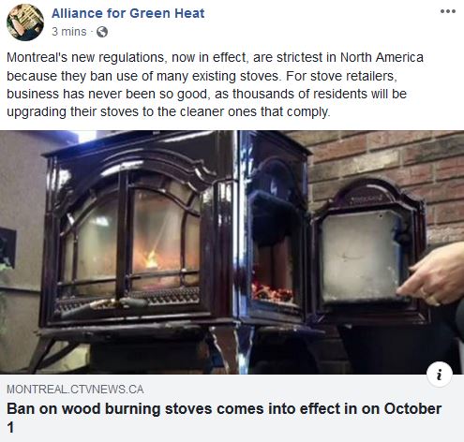464x442 pixels.
Task: Click the '1' on the headline's second line
Action: pos(10,427)
